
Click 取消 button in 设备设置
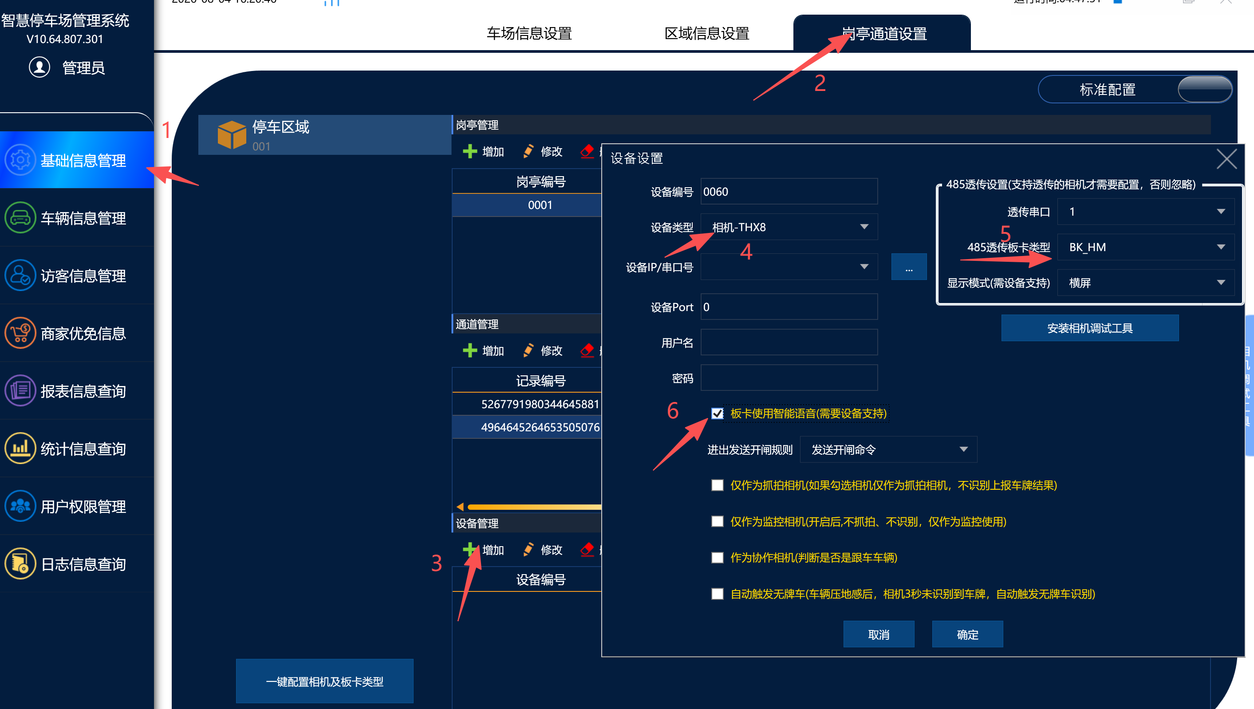click(879, 634)
